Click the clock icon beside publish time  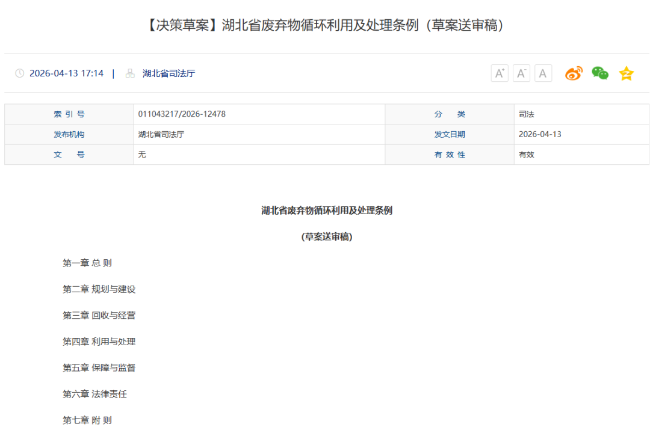(19, 73)
